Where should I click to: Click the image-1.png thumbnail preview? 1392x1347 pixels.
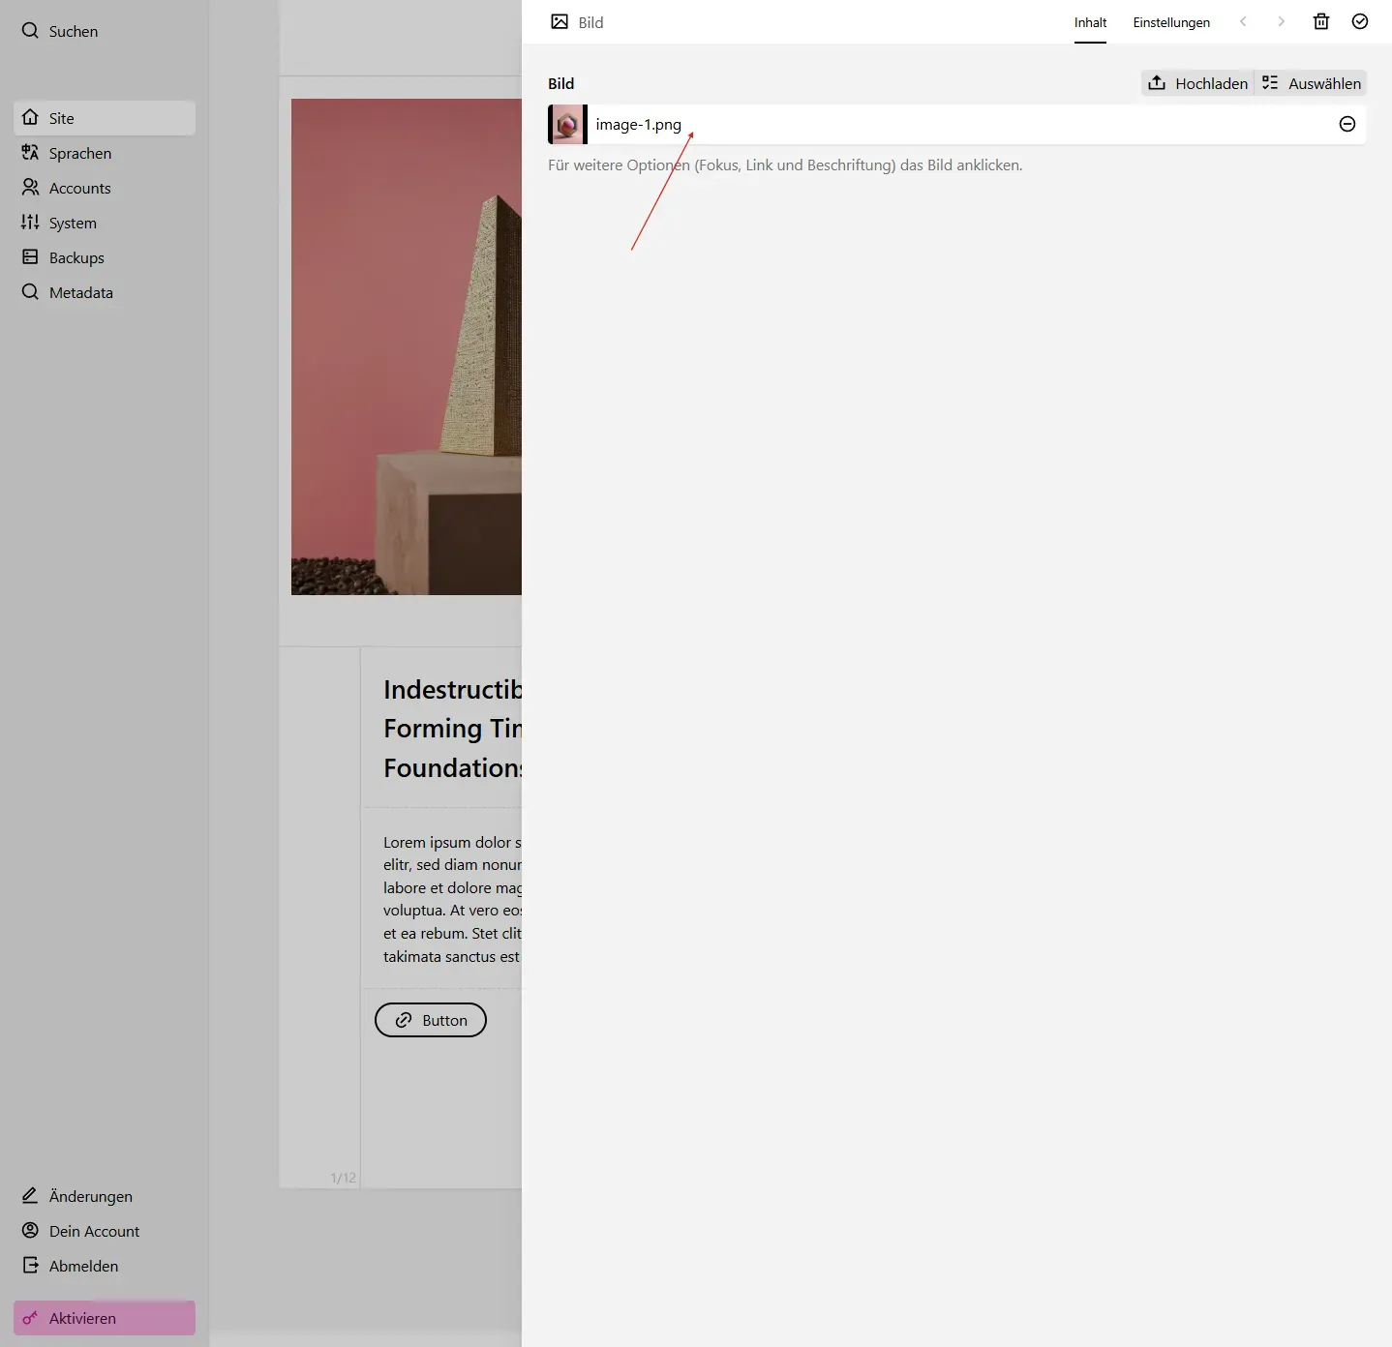point(566,124)
